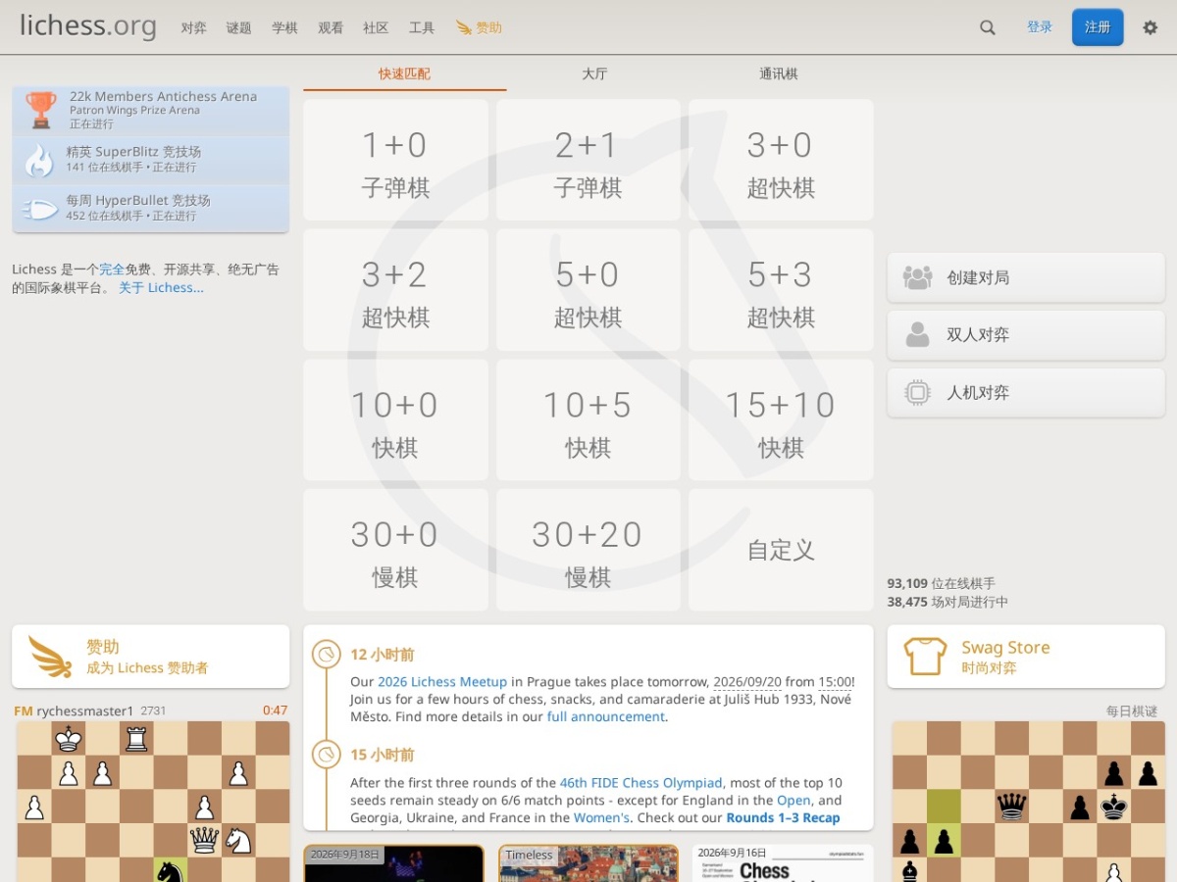Image resolution: width=1177 pixels, height=882 pixels.
Task: Click the 双人对弈 button
Action: 1026,334
